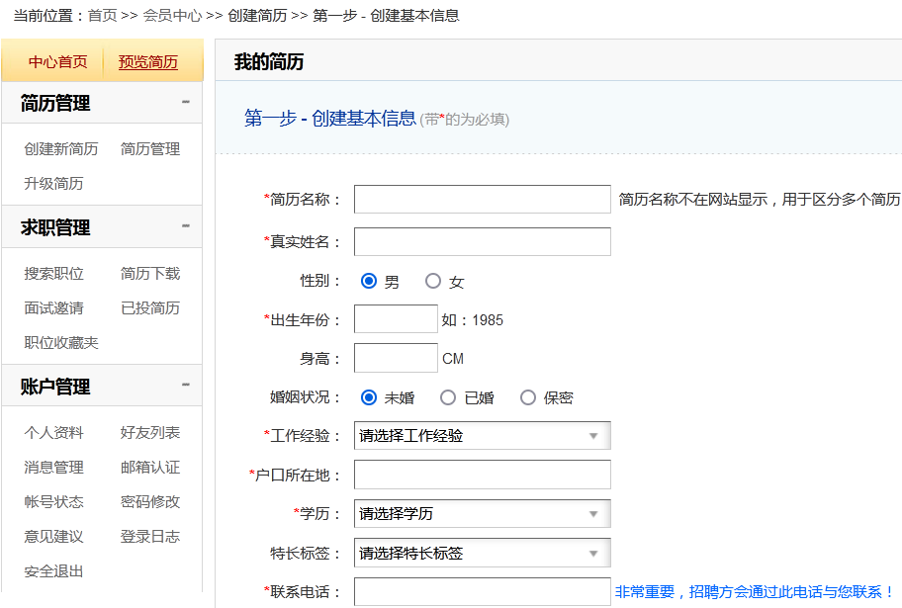打开"请选择特长标签"下拉菜单

point(482,553)
